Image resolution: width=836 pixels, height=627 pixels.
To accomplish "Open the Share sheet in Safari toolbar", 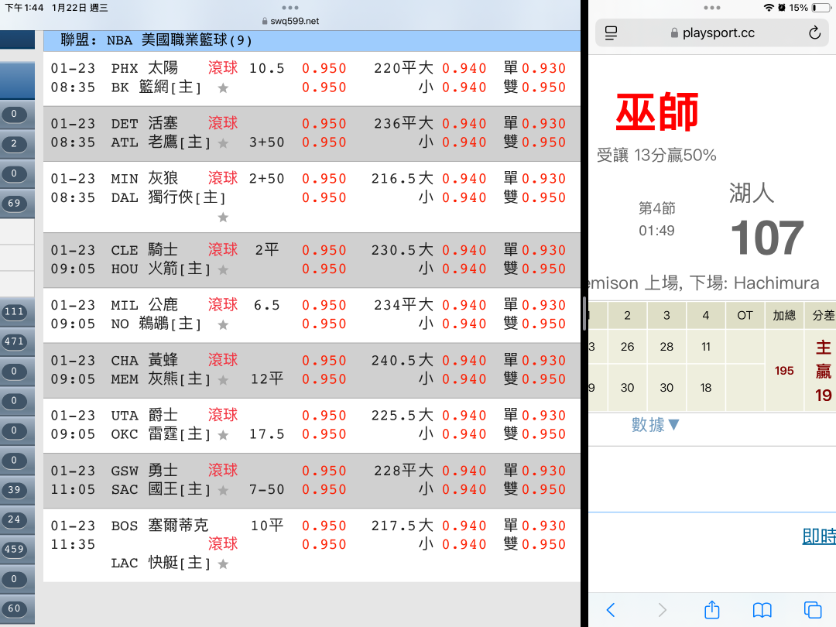I will (x=712, y=609).
